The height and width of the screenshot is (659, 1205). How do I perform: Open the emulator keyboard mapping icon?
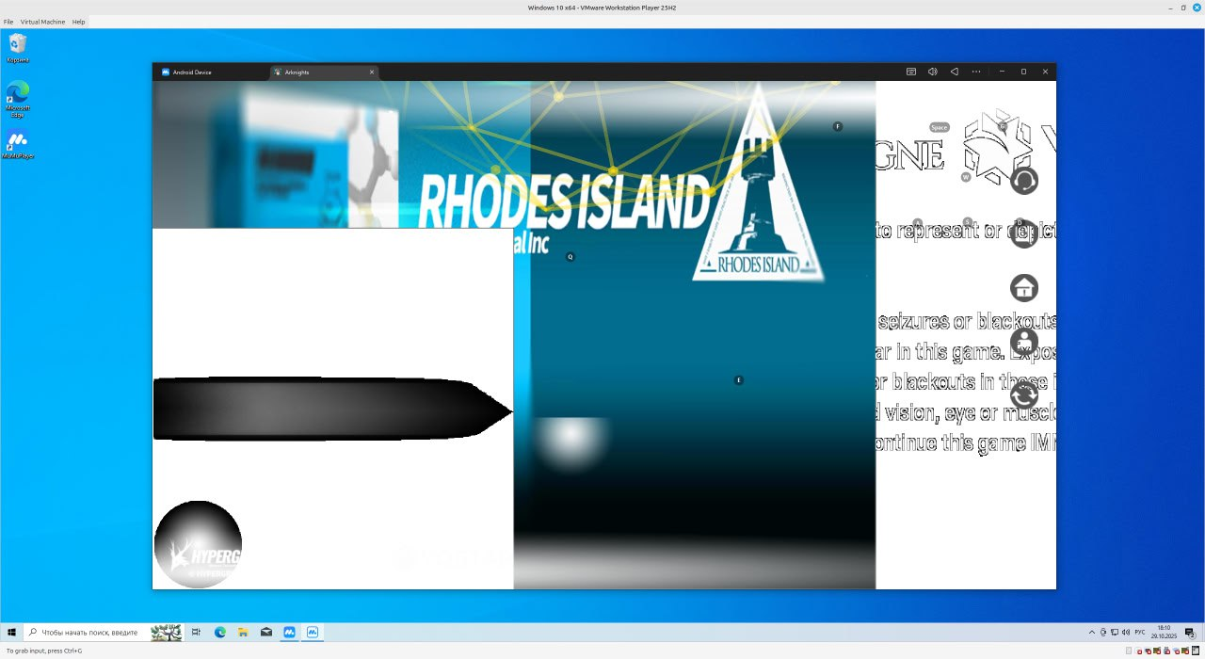tap(911, 72)
